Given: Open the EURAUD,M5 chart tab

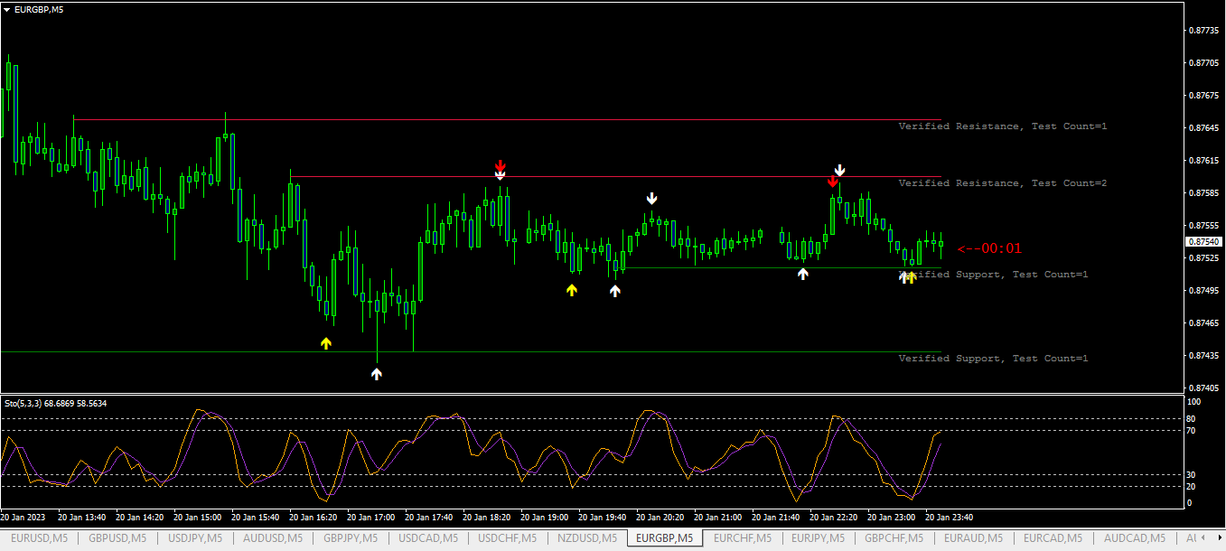Looking at the screenshot, I should pos(973,538).
